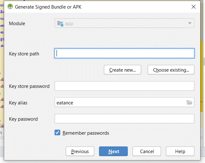205x163 pixels.
Task: Click the 'Key store path' label
Action: 24,54
